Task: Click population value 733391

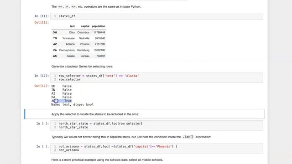Action: [x=100, y=56]
